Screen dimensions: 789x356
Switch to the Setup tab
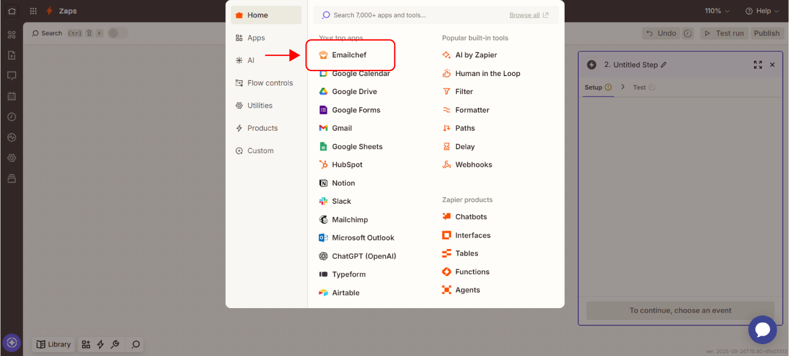point(593,87)
